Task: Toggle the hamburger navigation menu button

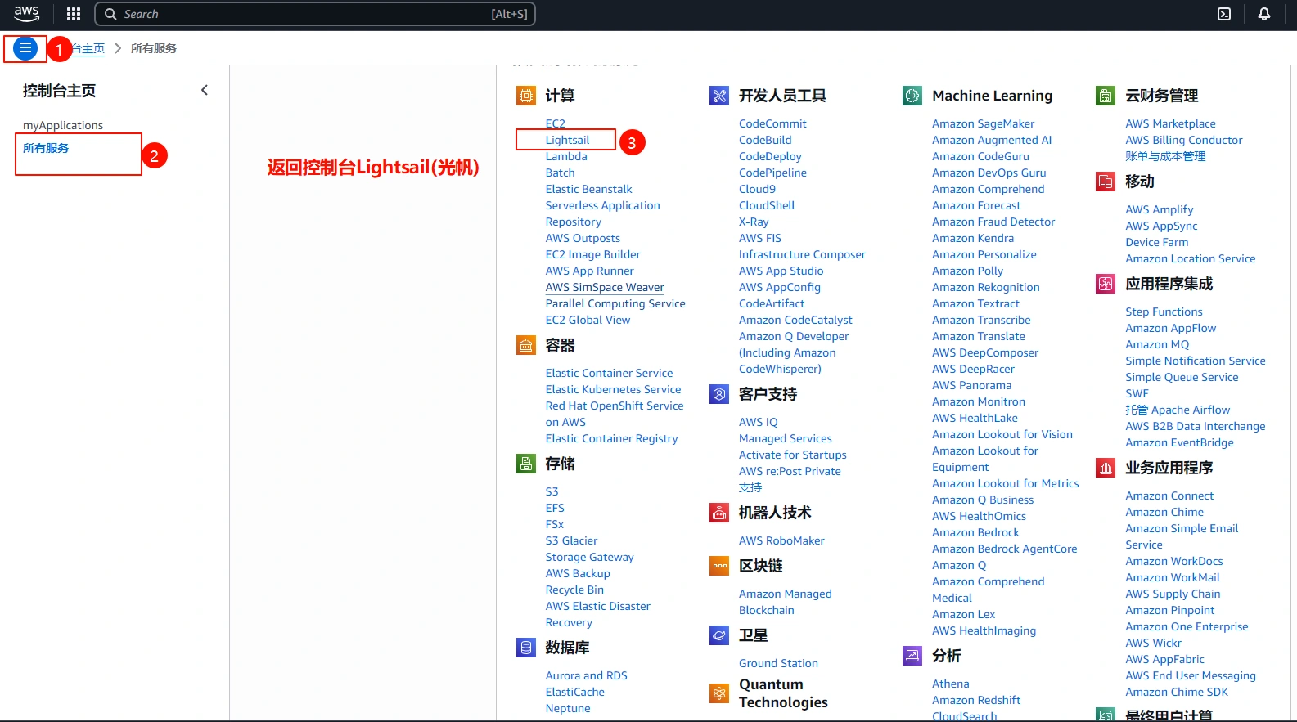Action: (x=25, y=49)
